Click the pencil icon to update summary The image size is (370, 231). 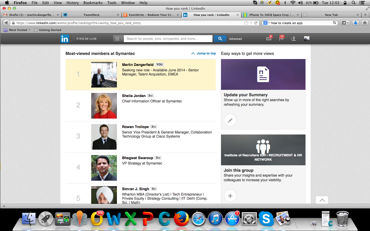[230, 120]
